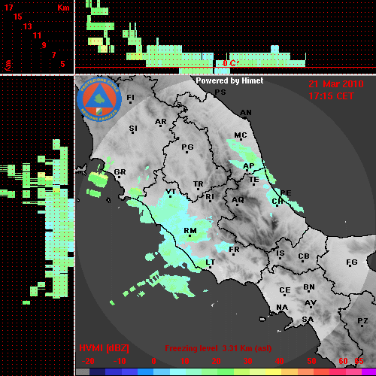
Task: Click the Powered by Himet text
Action: [229, 80]
